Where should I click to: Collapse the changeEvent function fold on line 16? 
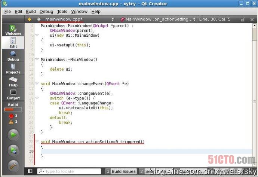tap(37, 83)
